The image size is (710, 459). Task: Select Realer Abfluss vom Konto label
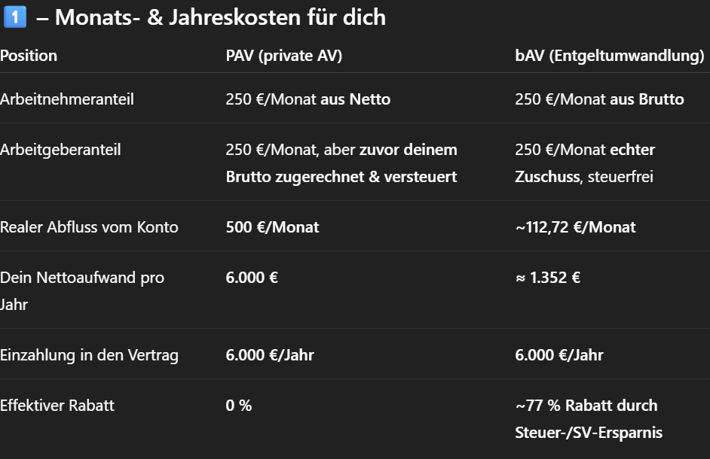pos(89,227)
